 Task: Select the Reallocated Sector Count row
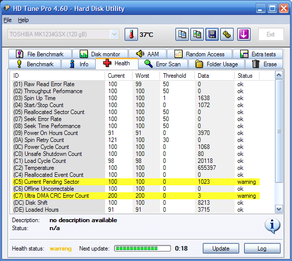point(136,112)
